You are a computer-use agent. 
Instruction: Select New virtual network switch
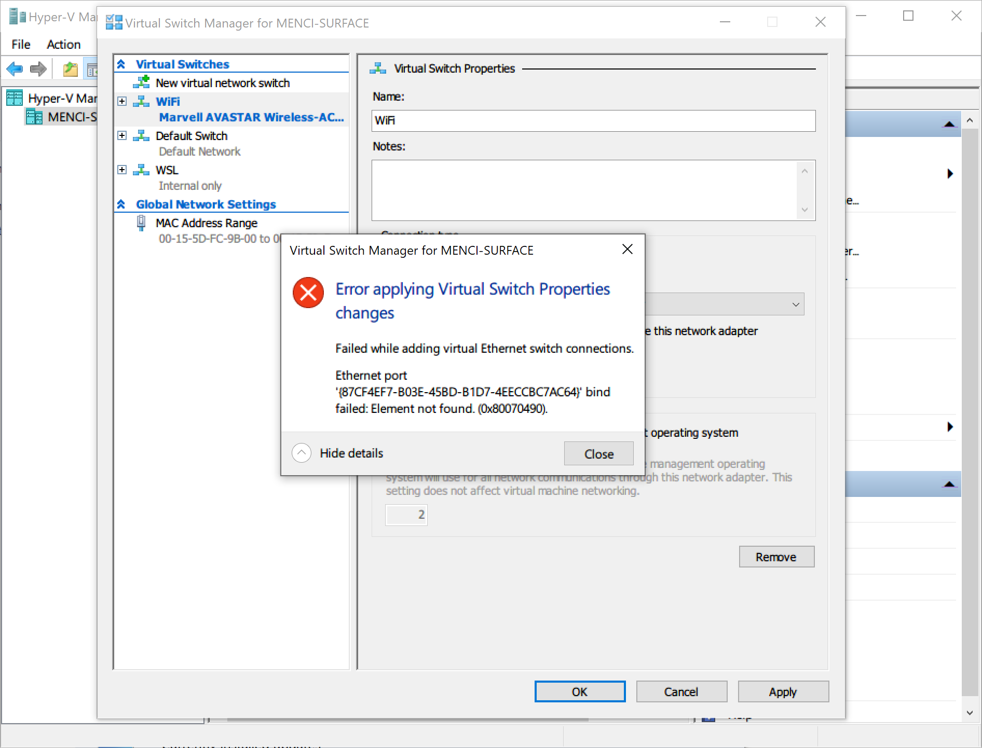click(x=223, y=83)
